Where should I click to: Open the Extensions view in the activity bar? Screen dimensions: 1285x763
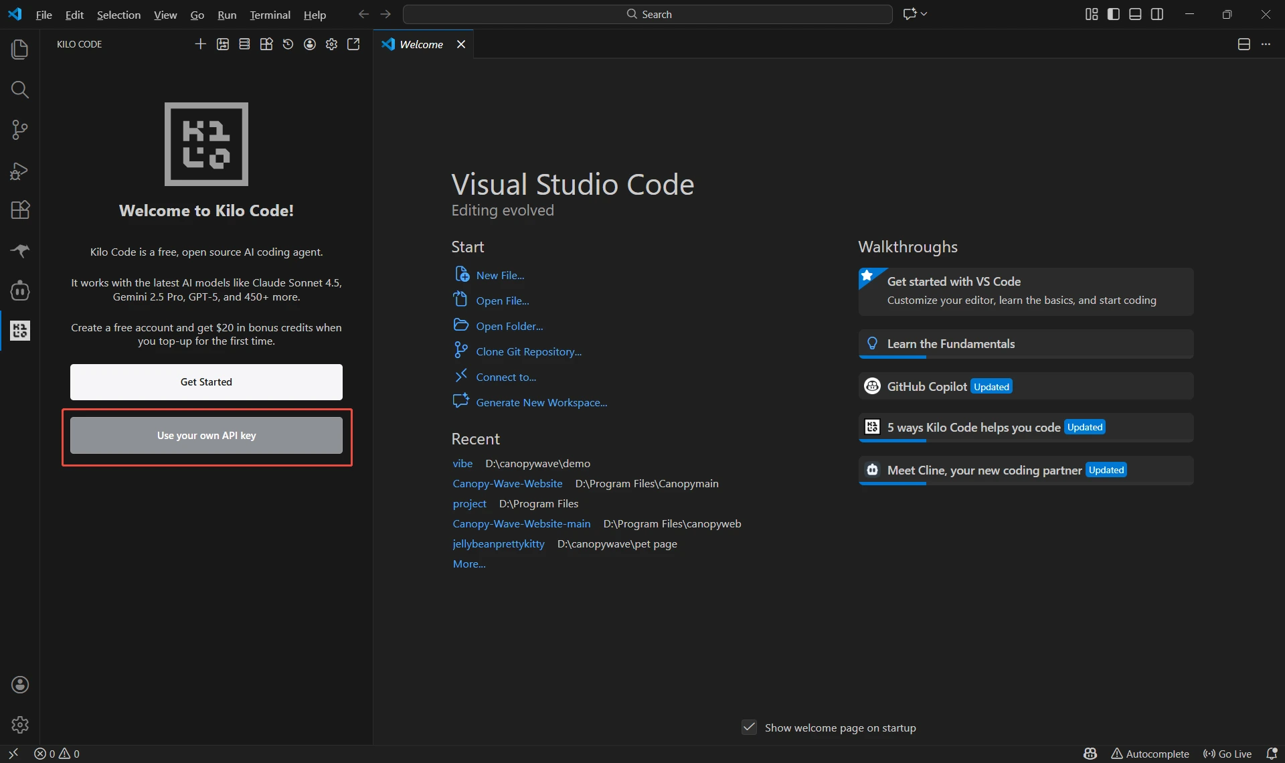tap(19, 210)
